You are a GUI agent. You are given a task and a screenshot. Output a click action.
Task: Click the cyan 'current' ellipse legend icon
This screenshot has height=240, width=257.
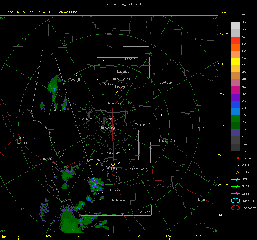point(235,201)
